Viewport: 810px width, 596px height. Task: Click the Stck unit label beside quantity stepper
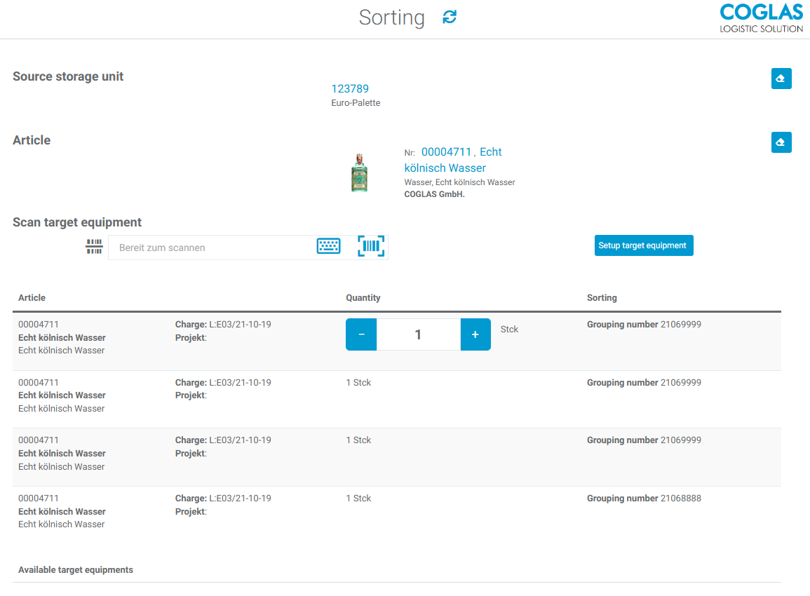509,330
